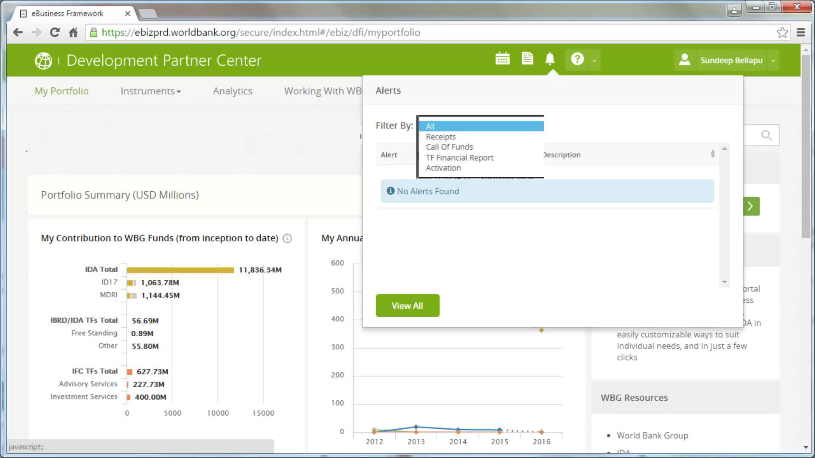The image size is (815, 458).
Task: Click the IBRD/IDA TFs Total label
Action: (x=84, y=320)
